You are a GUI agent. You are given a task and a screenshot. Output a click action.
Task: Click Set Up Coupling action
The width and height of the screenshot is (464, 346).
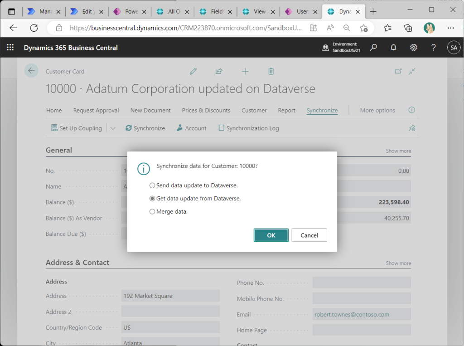[77, 128]
